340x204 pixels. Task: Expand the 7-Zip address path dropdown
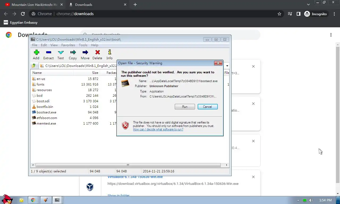[x=227, y=66]
